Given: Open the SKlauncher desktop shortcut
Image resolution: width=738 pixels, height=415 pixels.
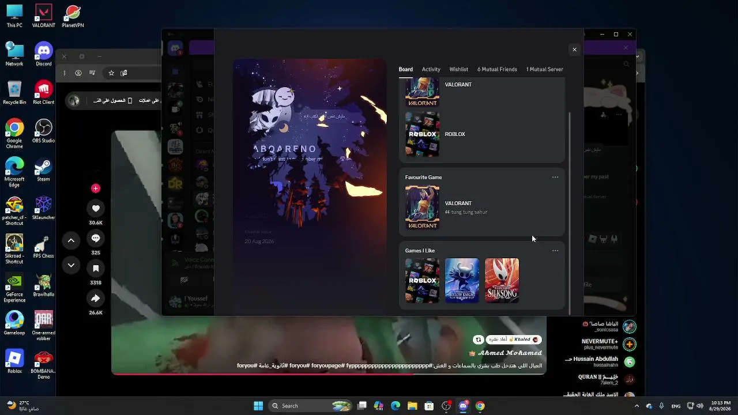Looking at the screenshot, I should tap(44, 208).
